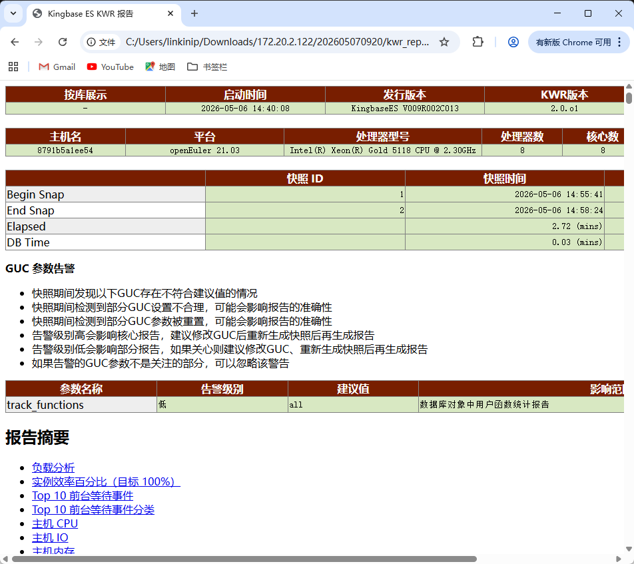View site information for 文件 indicator
Image resolution: width=634 pixels, height=564 pixels.
pyautogui.click(x=101, y=42)
